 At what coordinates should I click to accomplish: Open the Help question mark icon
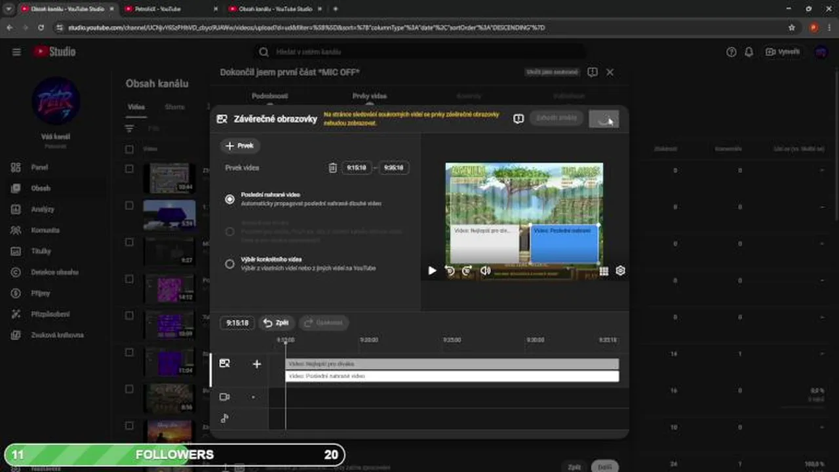[x=732, y=52]
